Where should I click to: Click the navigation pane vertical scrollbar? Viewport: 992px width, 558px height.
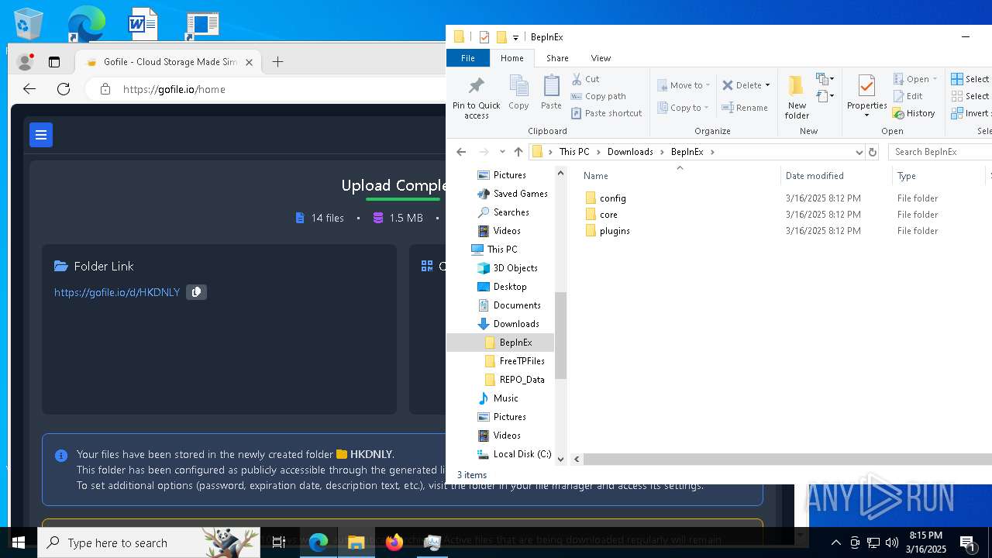tap(561, 336)
